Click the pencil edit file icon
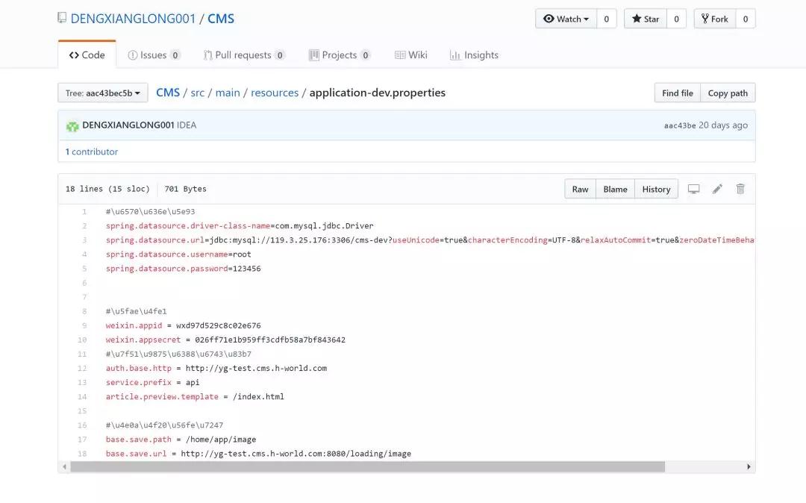The image size is (806, 503). (717, 189)
